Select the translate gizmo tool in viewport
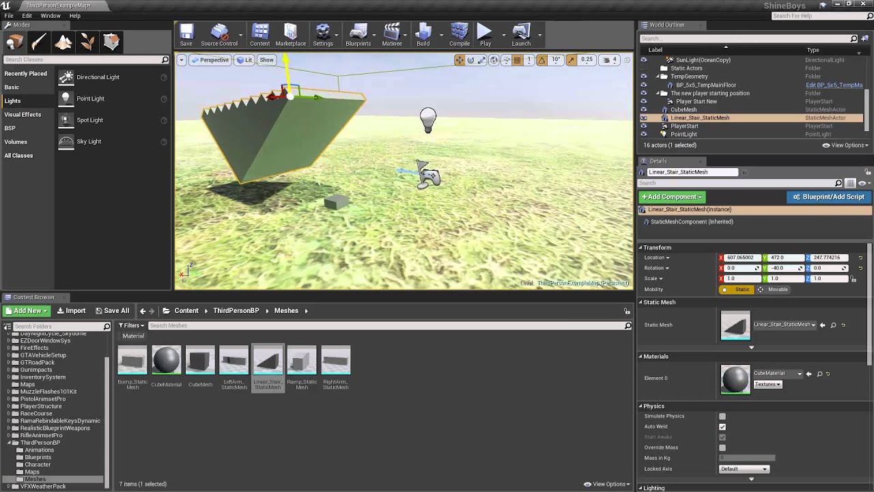874x492 pixels. coord(460,60)
